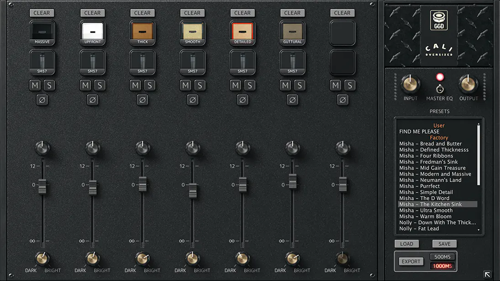Select the FIND ME PLEASE user preset
This screenshot has width=500, height=281.
[419, 131]
